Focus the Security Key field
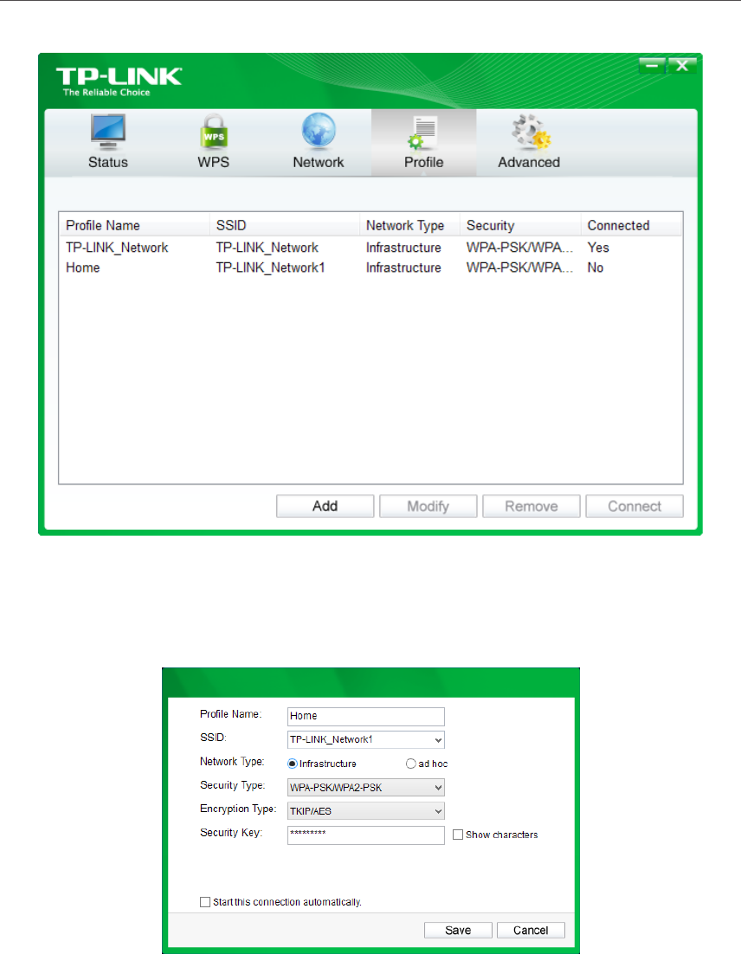 tap(365, 835)
